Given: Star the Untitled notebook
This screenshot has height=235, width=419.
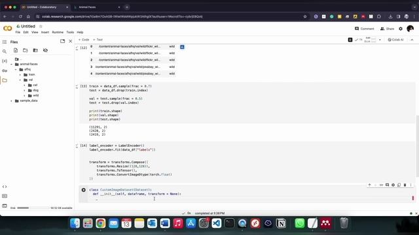Looking at the screenshot, I should point(41,26).
